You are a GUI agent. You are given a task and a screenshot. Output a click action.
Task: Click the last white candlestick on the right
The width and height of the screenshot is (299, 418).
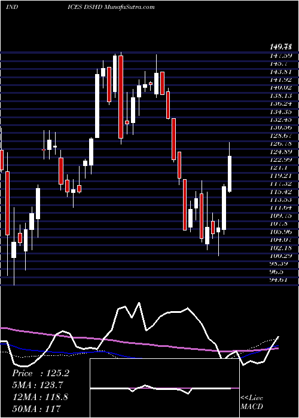(x=230, y=174)
